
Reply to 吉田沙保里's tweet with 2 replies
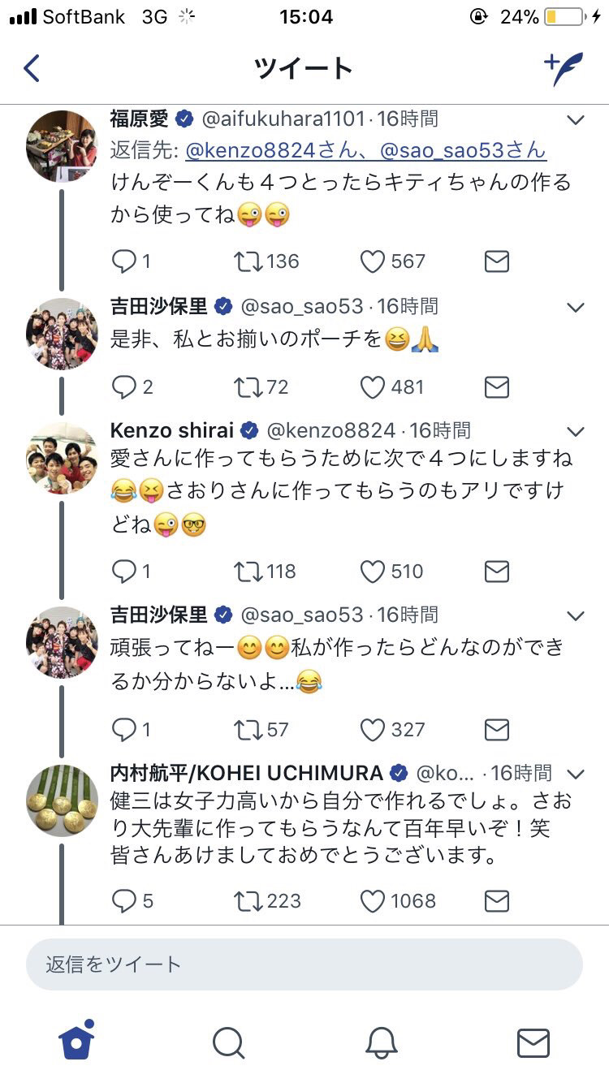[x=124, y=387]
